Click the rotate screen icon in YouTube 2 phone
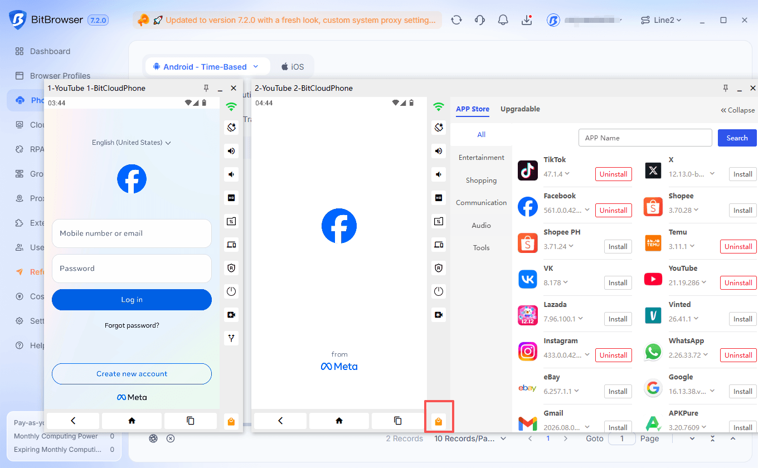 pos(439,128)
